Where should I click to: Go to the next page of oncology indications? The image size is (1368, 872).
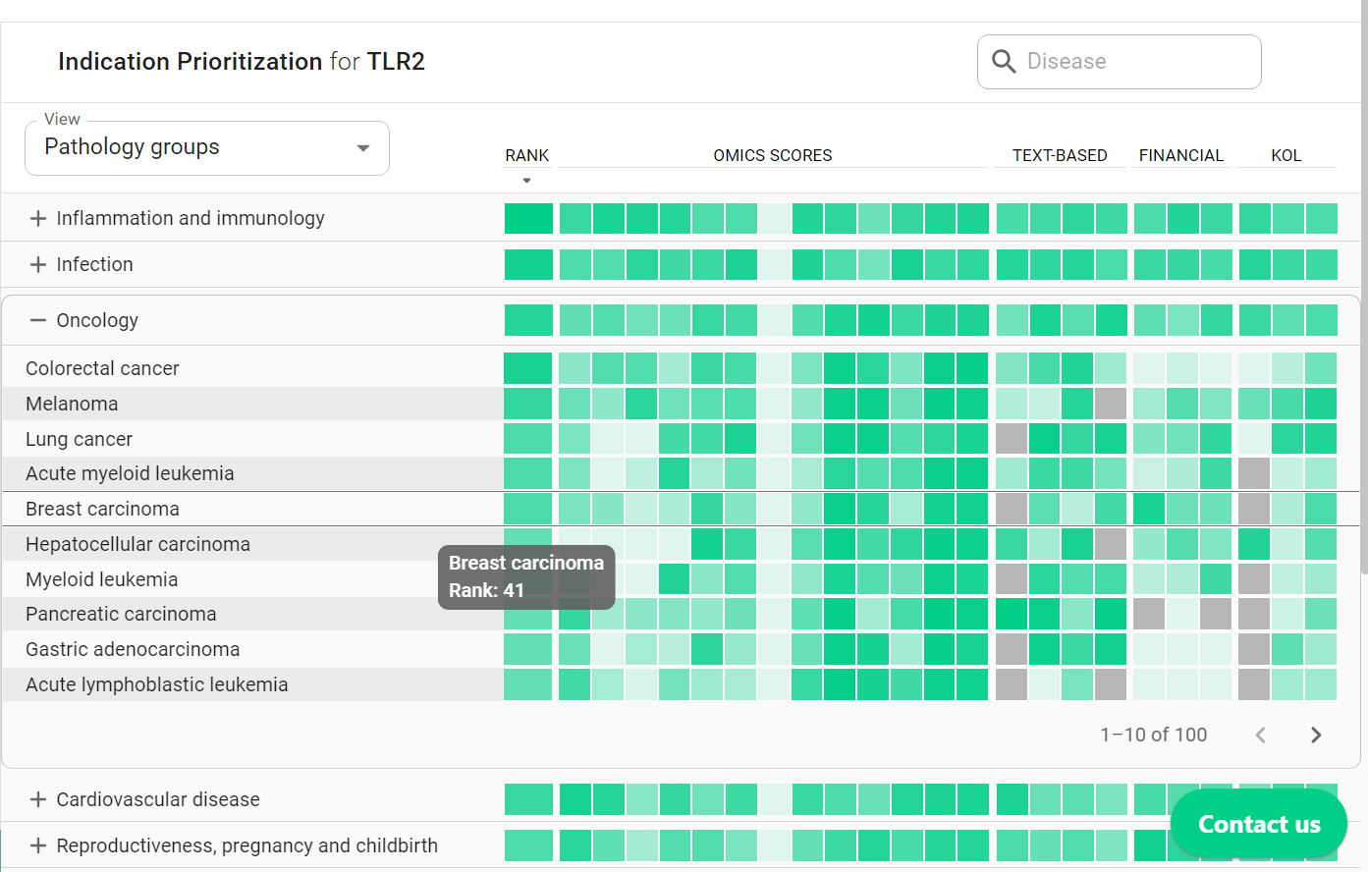coord(1316,734)
